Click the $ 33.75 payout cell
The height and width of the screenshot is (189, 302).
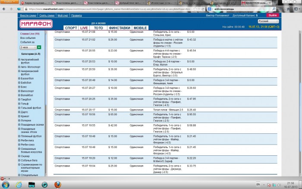pos(192,166)
